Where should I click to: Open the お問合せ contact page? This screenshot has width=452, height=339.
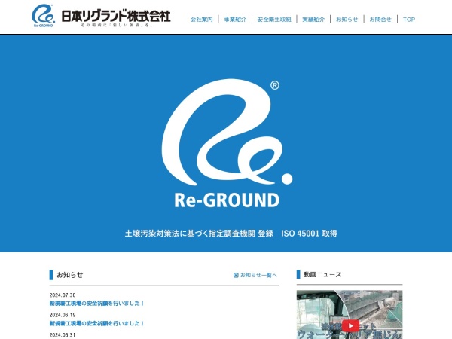pyautogui.click(x=380, y=20)
